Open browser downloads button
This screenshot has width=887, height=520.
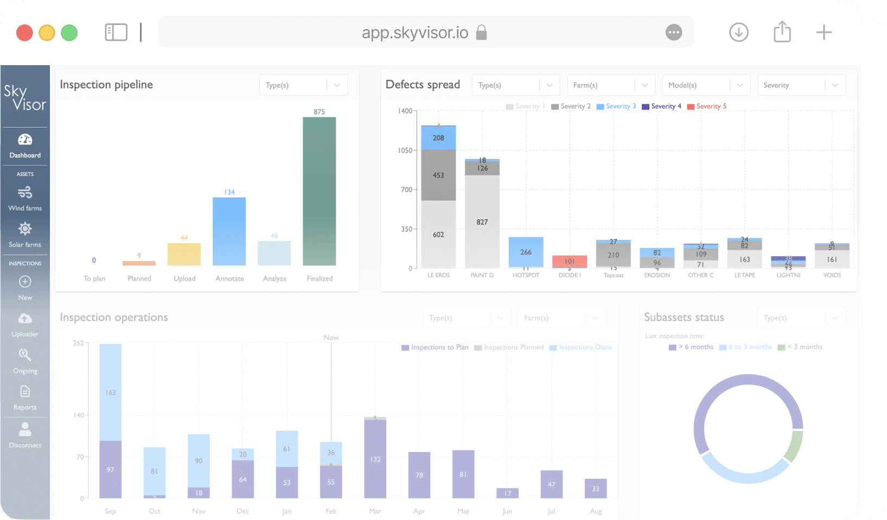click(x=738, y=32)
